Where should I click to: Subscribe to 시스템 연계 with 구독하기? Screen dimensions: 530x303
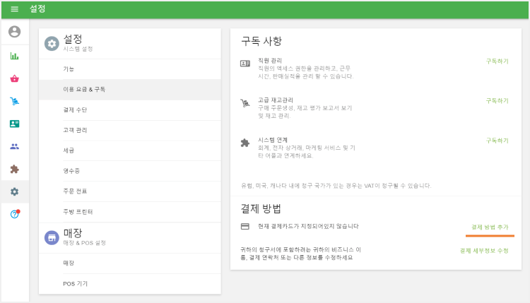tap(497, 141)
